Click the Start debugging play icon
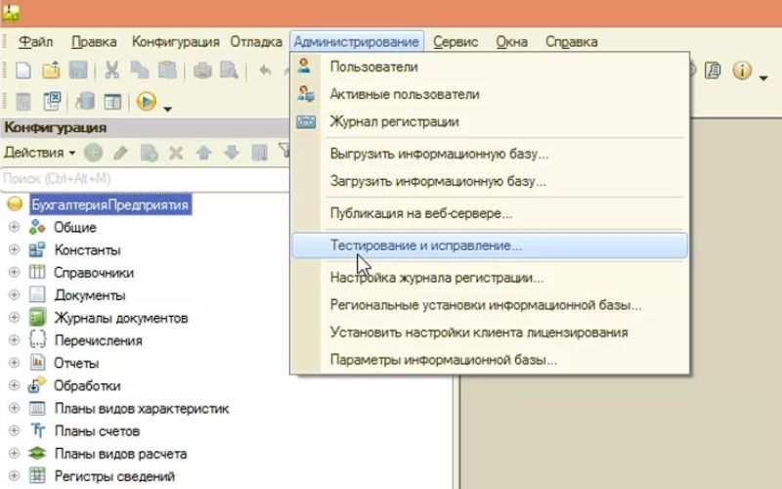 (146, 102)
